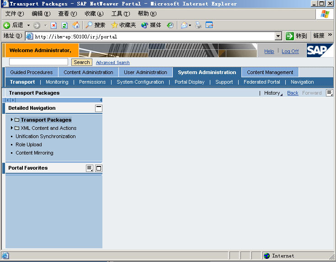Click the portal Help link

pyautogui.click(x=269, y=52)
